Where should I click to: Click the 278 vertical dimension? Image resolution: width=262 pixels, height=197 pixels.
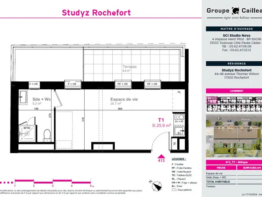[50, 116]
